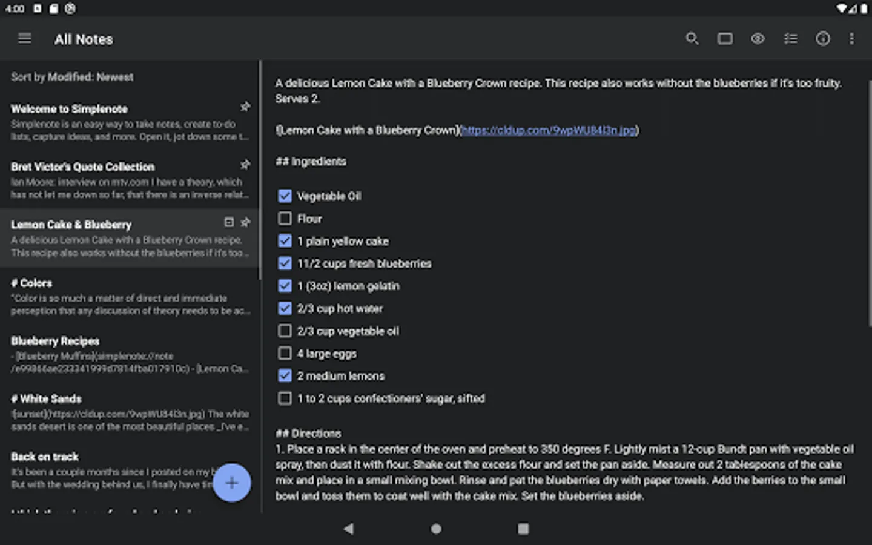Uncheck the 2 medium lemons checkbox
This screenshot has height=545, width=872.
coord(285,375)
